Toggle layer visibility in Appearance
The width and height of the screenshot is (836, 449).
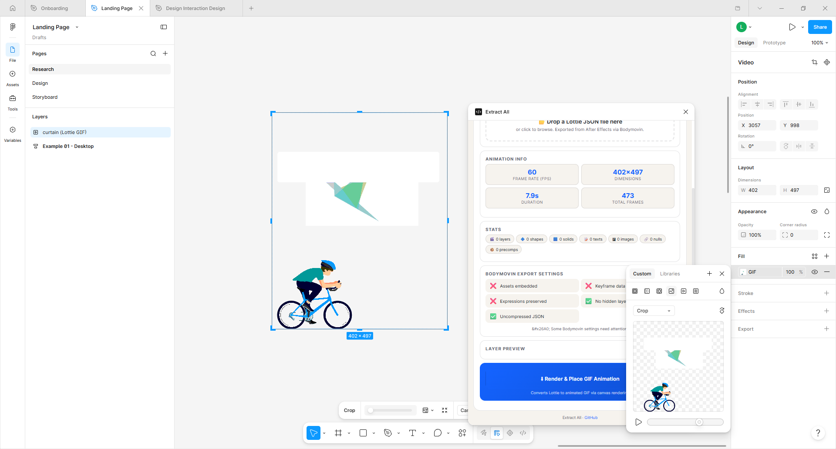tap(814, 211)
